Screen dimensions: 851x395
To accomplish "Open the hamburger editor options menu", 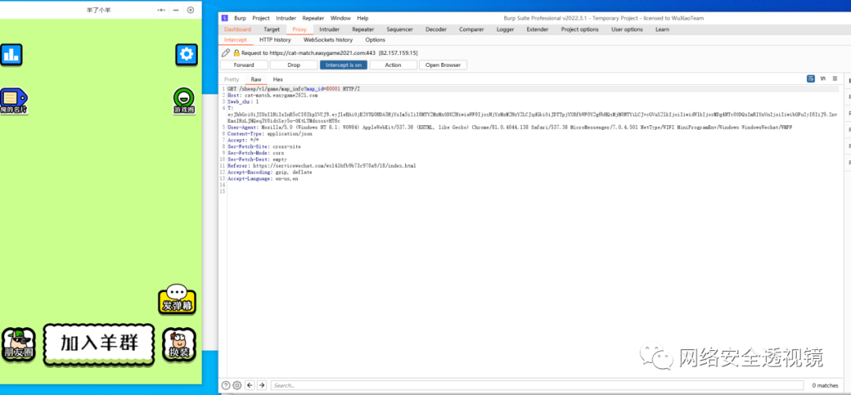I will 834,79.
